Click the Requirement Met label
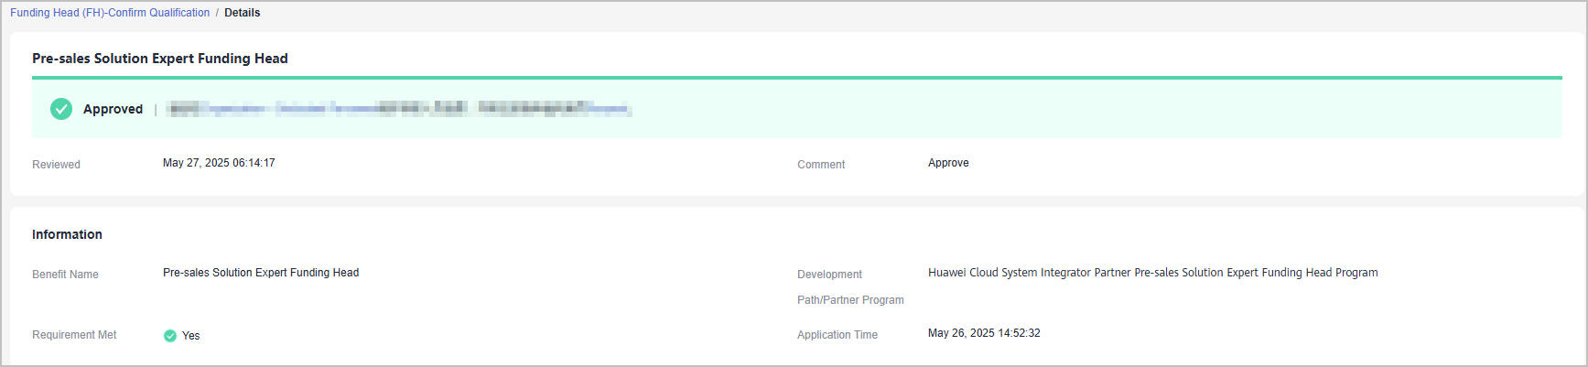The height and width of the screenshot is (367, 1588). point(74,335)
